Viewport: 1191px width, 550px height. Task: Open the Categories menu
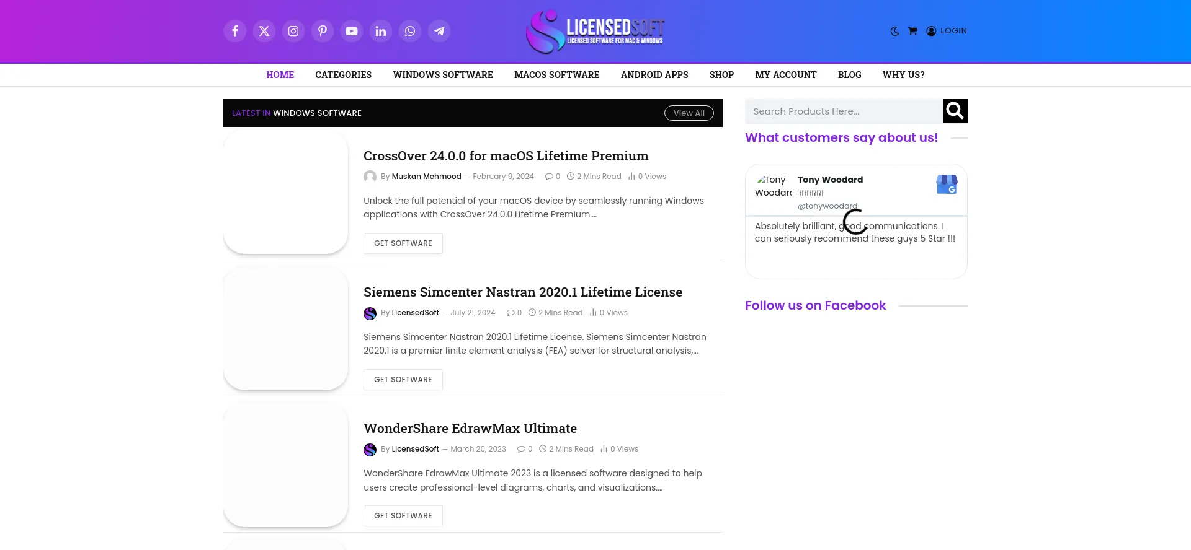click(x=343, y=75)
